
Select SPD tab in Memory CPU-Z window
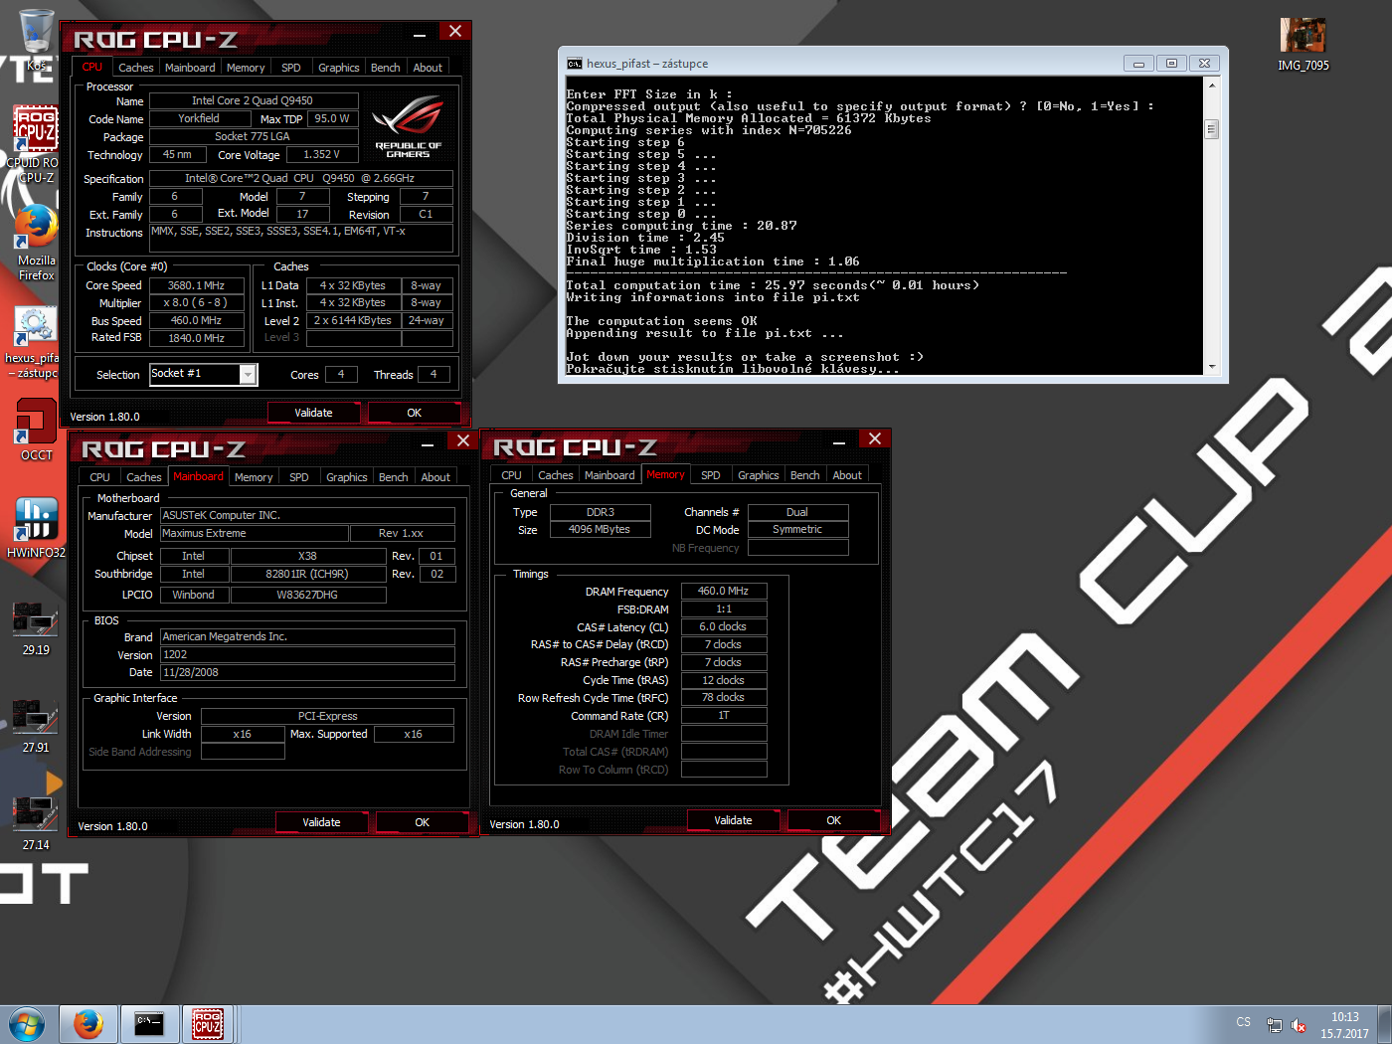click(x=711, y=475)
